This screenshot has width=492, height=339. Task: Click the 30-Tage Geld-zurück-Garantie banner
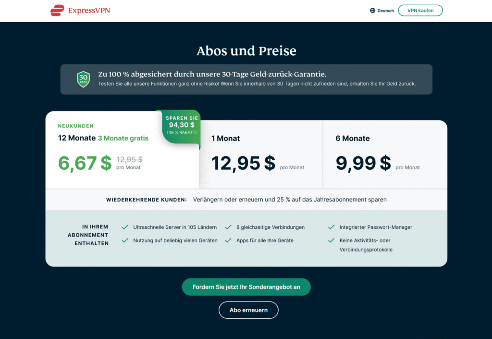click(246, 79)
